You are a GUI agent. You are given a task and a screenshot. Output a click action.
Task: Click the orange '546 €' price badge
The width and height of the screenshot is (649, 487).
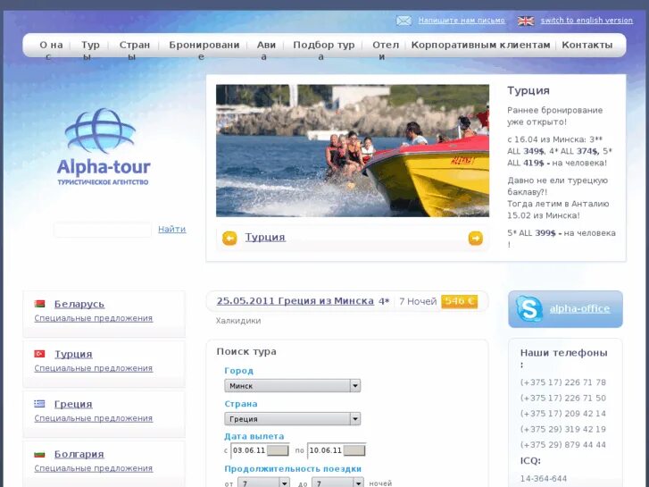pos(459,301)
